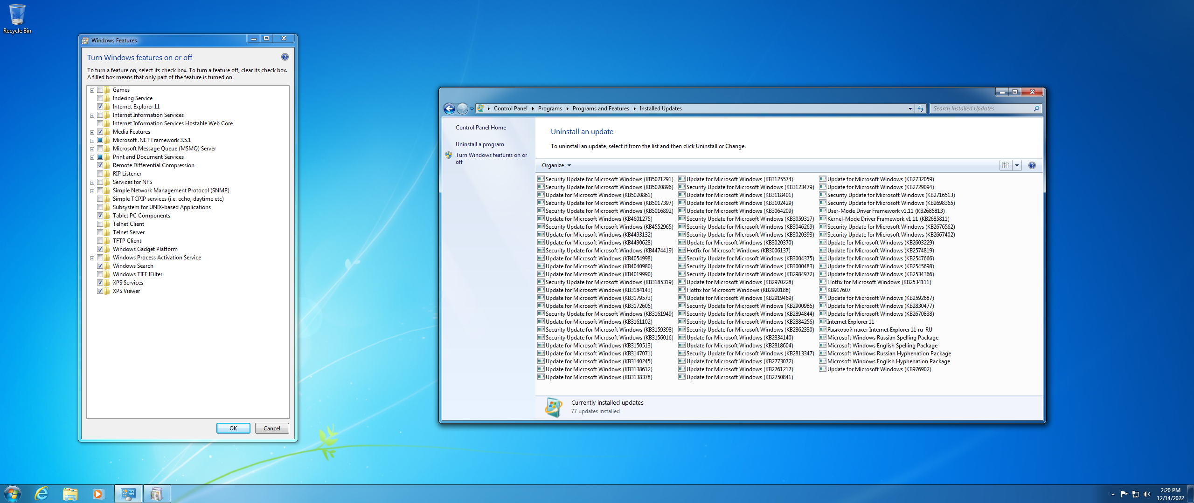Expand Services for NFS node

point(92,183)
